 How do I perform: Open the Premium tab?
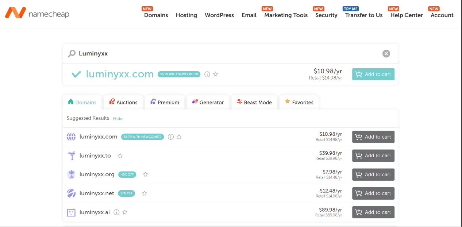point(165,102)
